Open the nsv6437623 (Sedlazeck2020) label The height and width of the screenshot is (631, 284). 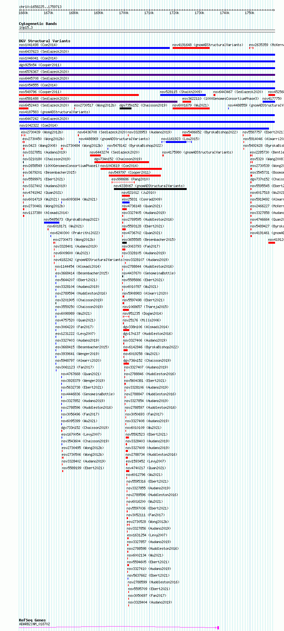click(x=44, y=51)
